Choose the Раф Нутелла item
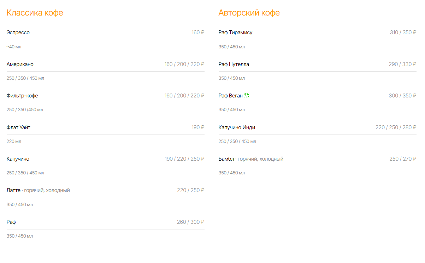Screen dimensions: 425x263 pyautogui.click(x=234, y=64)
